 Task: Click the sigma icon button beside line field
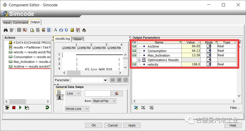point(117,94)
